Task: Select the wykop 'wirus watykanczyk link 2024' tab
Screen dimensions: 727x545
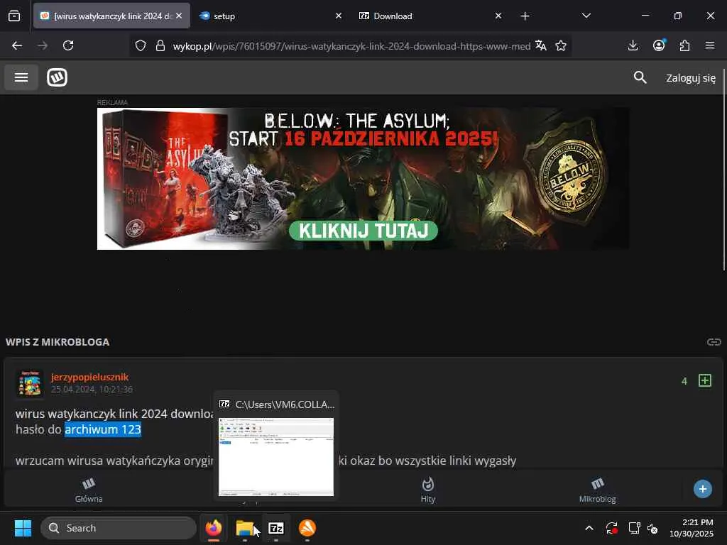Action: tap(111, 16)
